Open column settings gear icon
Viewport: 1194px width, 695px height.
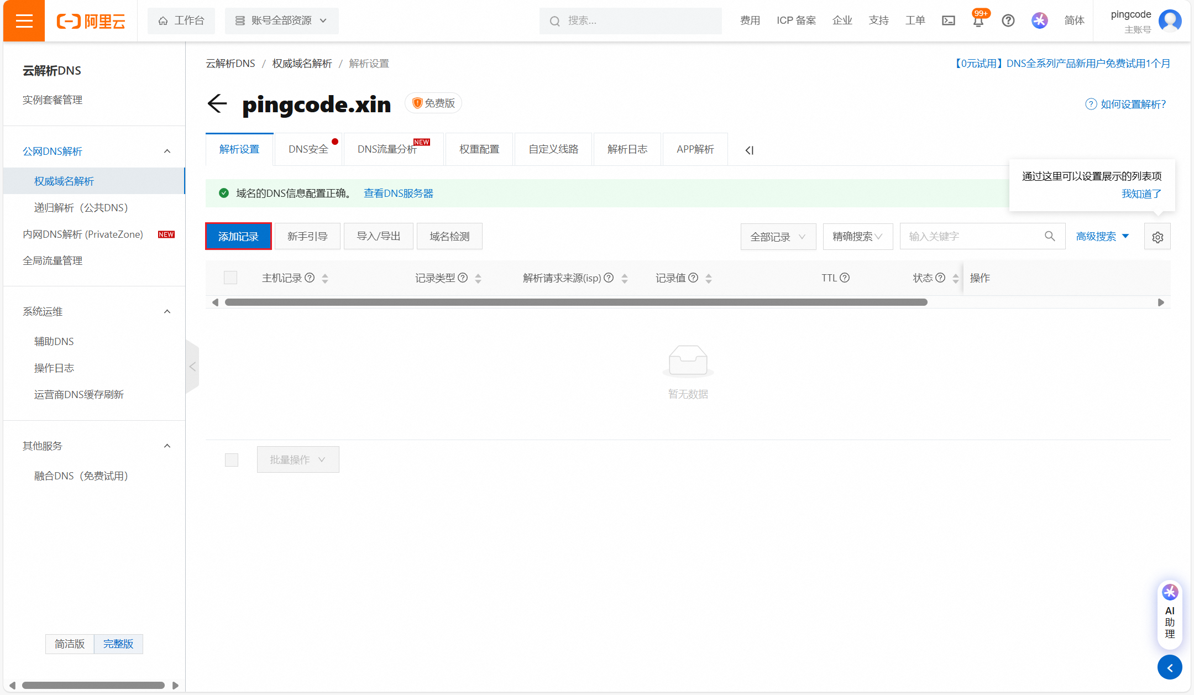click(1158, 237)
